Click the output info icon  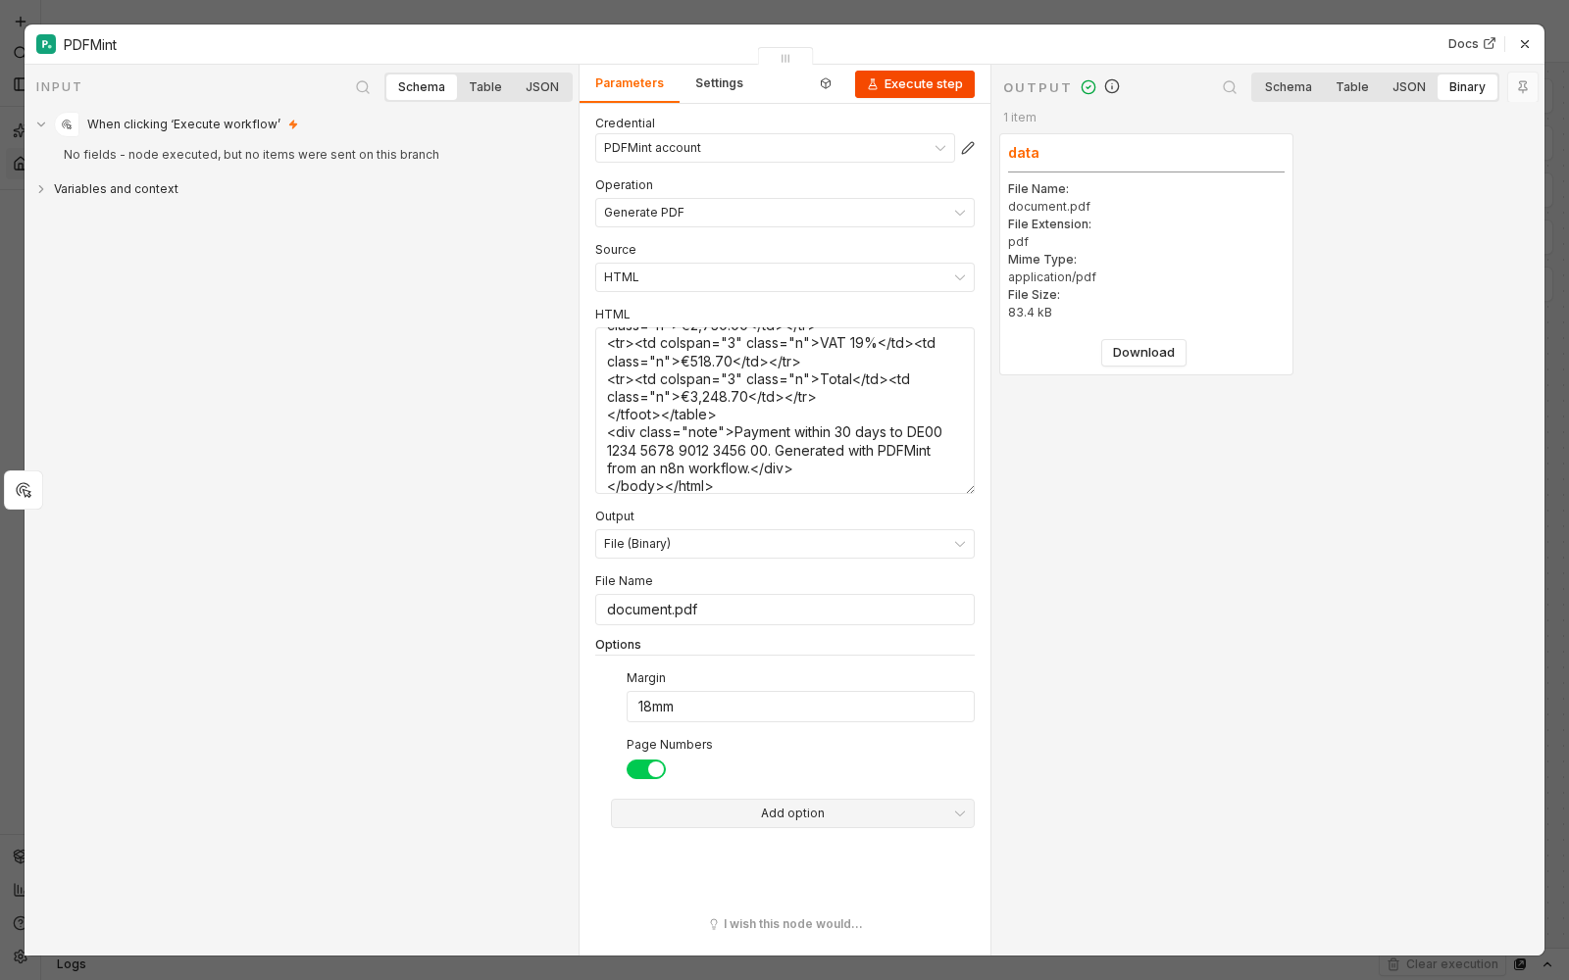[x=1112, y=86]
